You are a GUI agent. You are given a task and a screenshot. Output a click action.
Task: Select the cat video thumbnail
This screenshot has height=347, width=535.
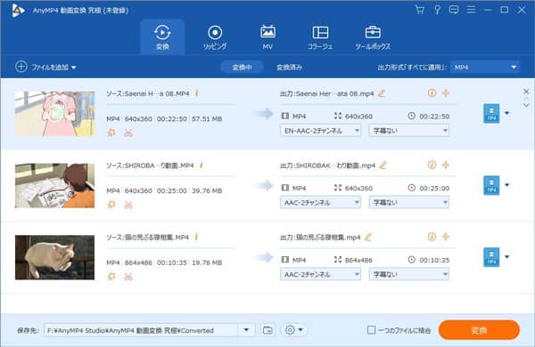point(54,257)
